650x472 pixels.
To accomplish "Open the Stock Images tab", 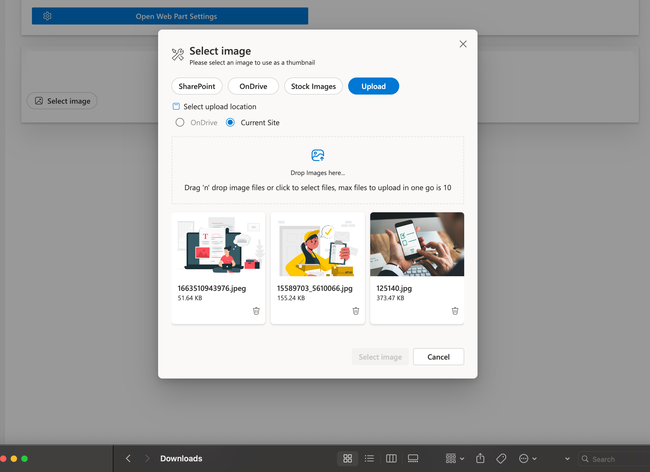I will [313, 86].
